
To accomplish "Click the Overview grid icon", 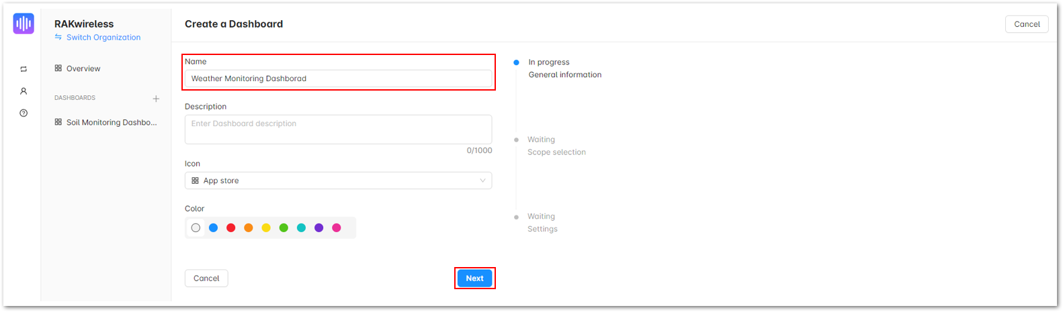I will pyautogui.click(x=58, y=68).
